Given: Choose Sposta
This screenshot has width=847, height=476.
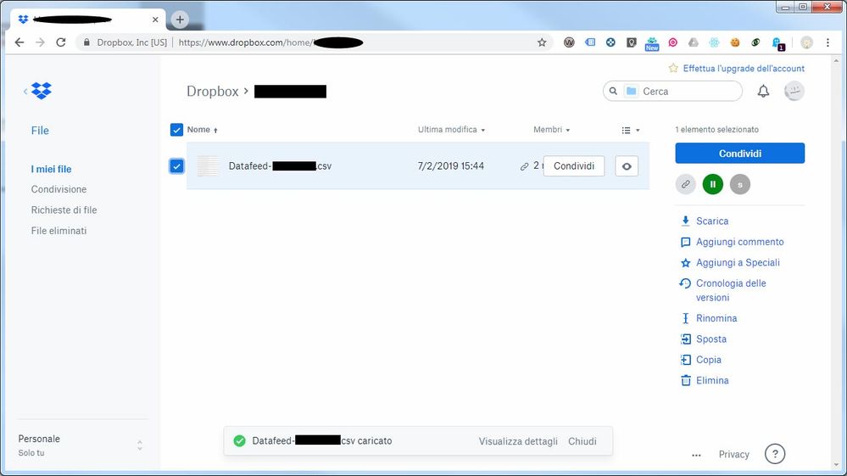Looking at the screenshot, I should point(710,339).
